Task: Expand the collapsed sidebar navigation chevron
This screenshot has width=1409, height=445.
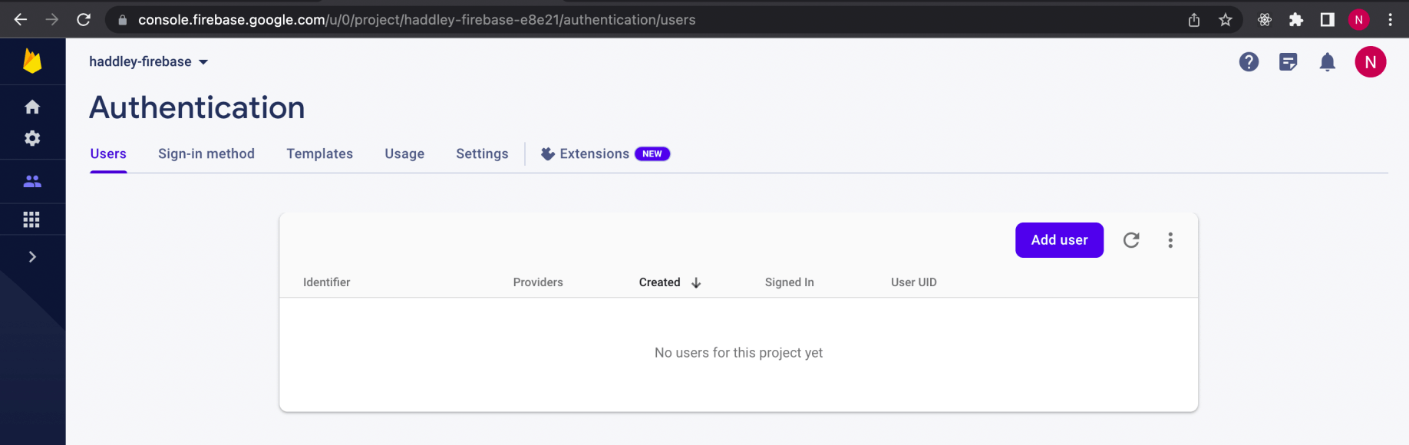Action: 32,257
